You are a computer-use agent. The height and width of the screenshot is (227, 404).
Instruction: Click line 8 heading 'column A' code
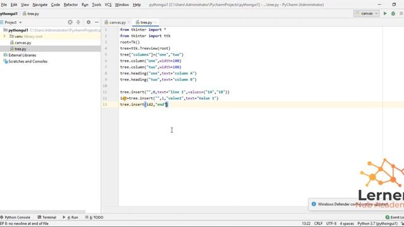point(158,73)
